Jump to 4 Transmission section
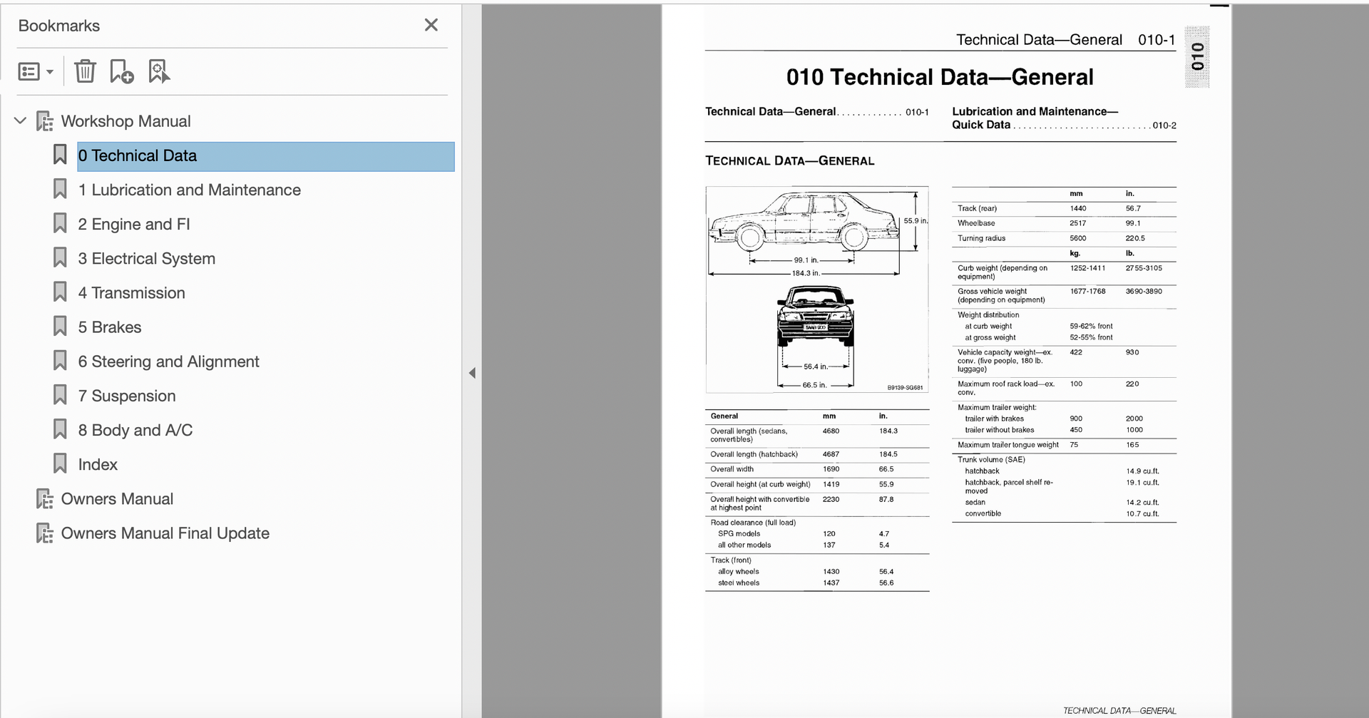The image size is (1369, 718). pyautogui.click(x=131, y=293)
